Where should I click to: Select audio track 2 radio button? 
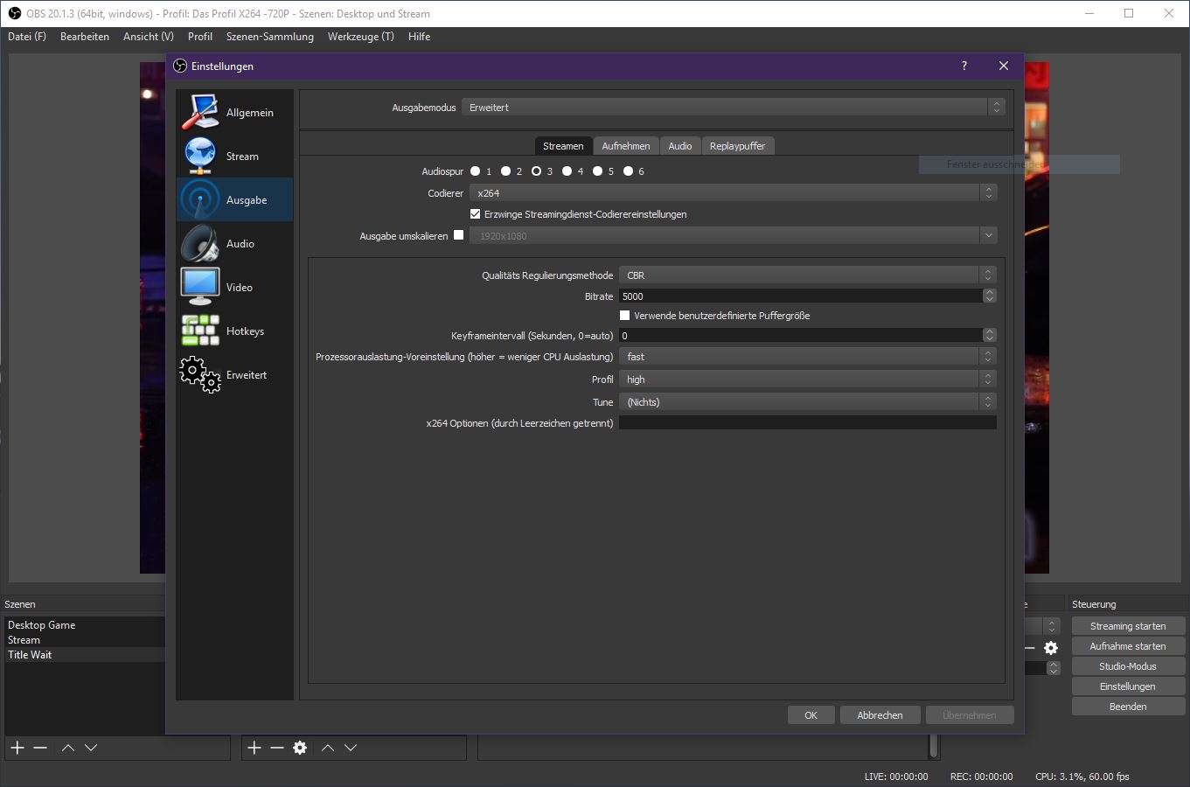click(505, 171)
